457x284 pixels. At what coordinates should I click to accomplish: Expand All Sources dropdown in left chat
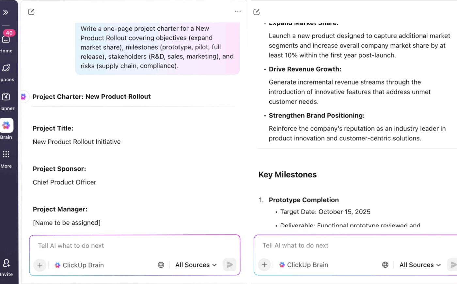196,265
